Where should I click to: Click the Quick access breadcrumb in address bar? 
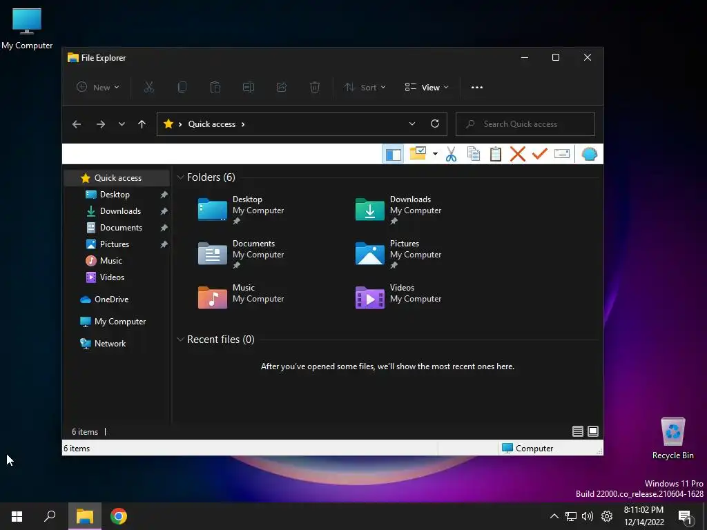point(212,124)
